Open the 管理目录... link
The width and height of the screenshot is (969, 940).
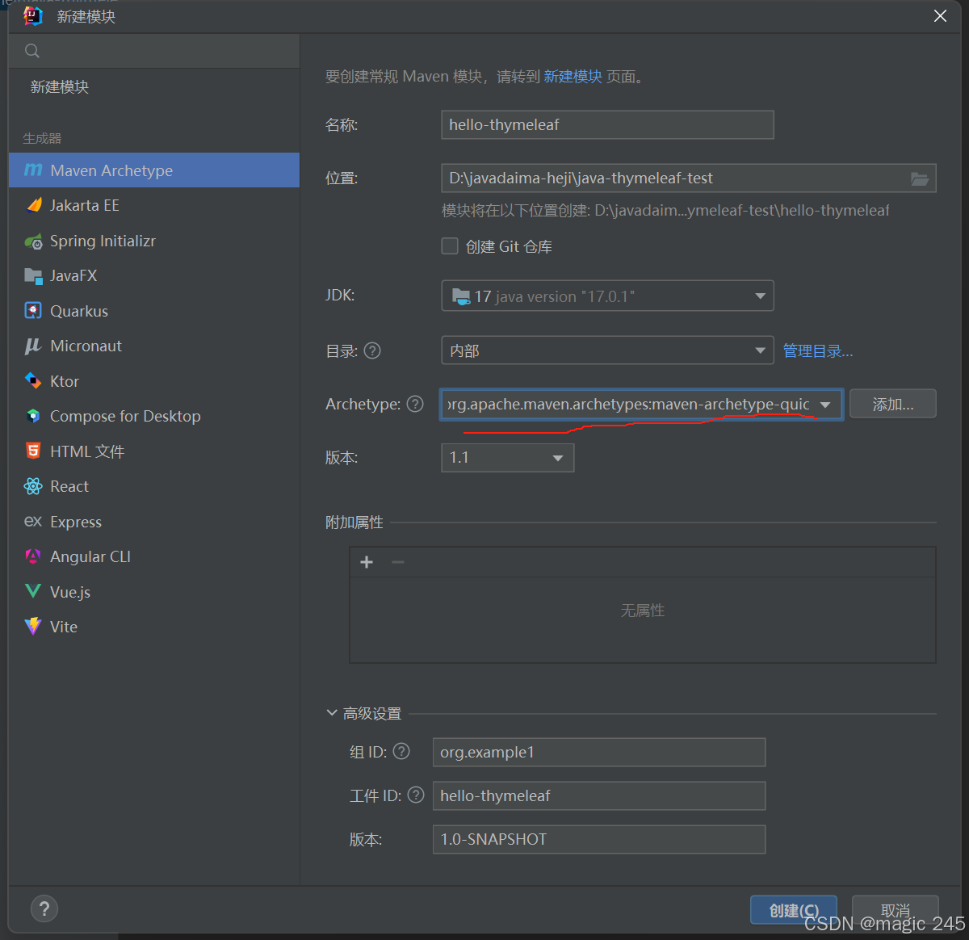818,351
